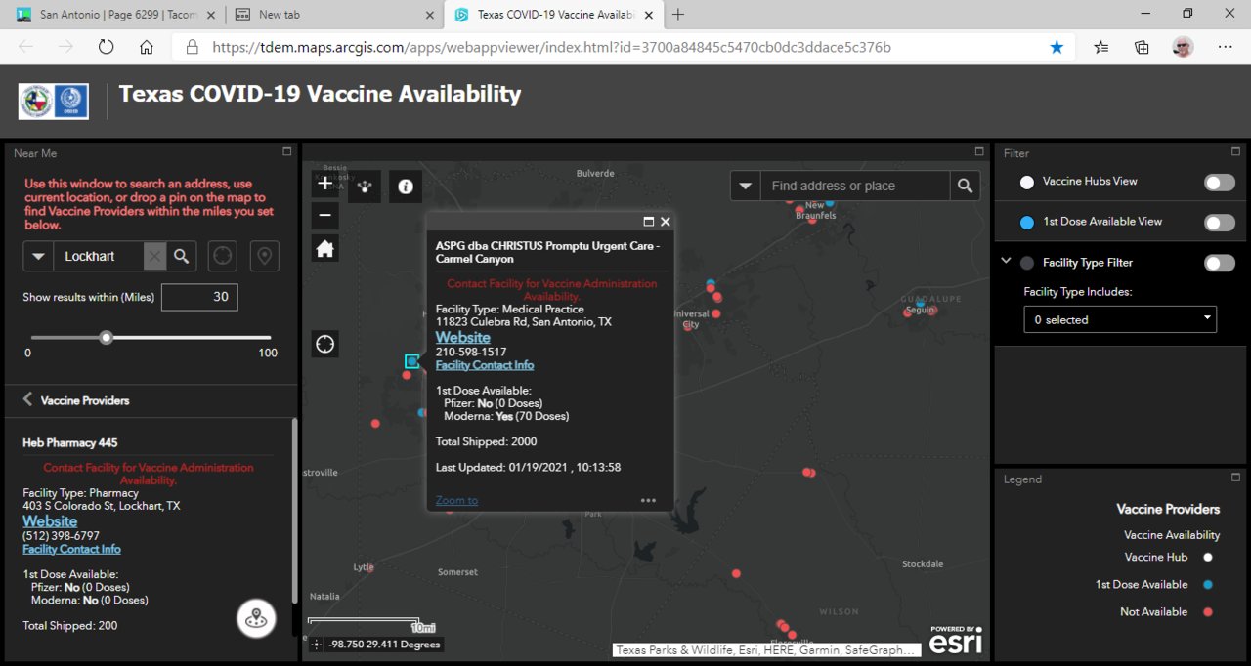Screen dimensions: 1251x666
Task: Open Heb Pharmacy Facility Contact Info link
Action: pos(71,549)
